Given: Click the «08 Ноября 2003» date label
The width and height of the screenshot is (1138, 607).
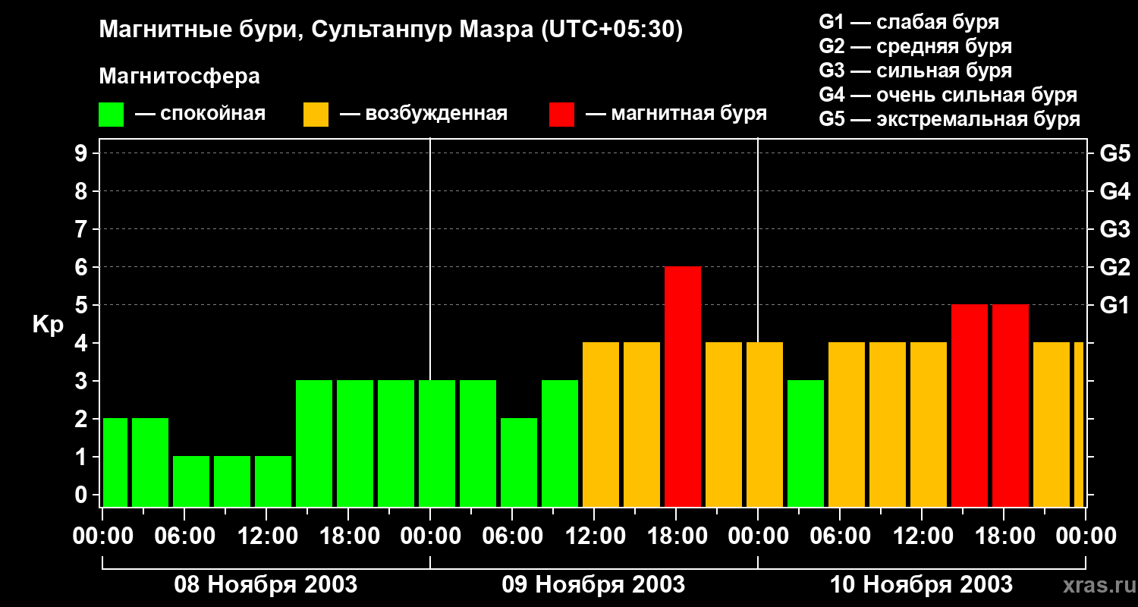Looking at the screenshot, I should coord(266,584).
